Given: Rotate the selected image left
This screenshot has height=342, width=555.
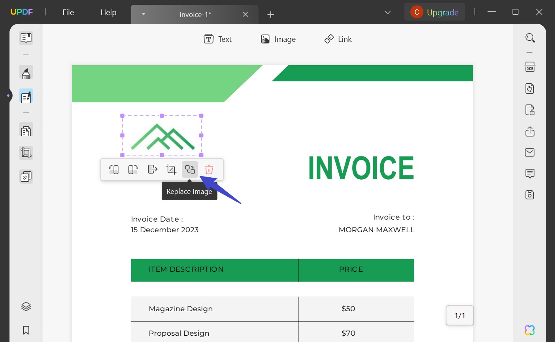Looking at the screenshot, I should point(114,169).
